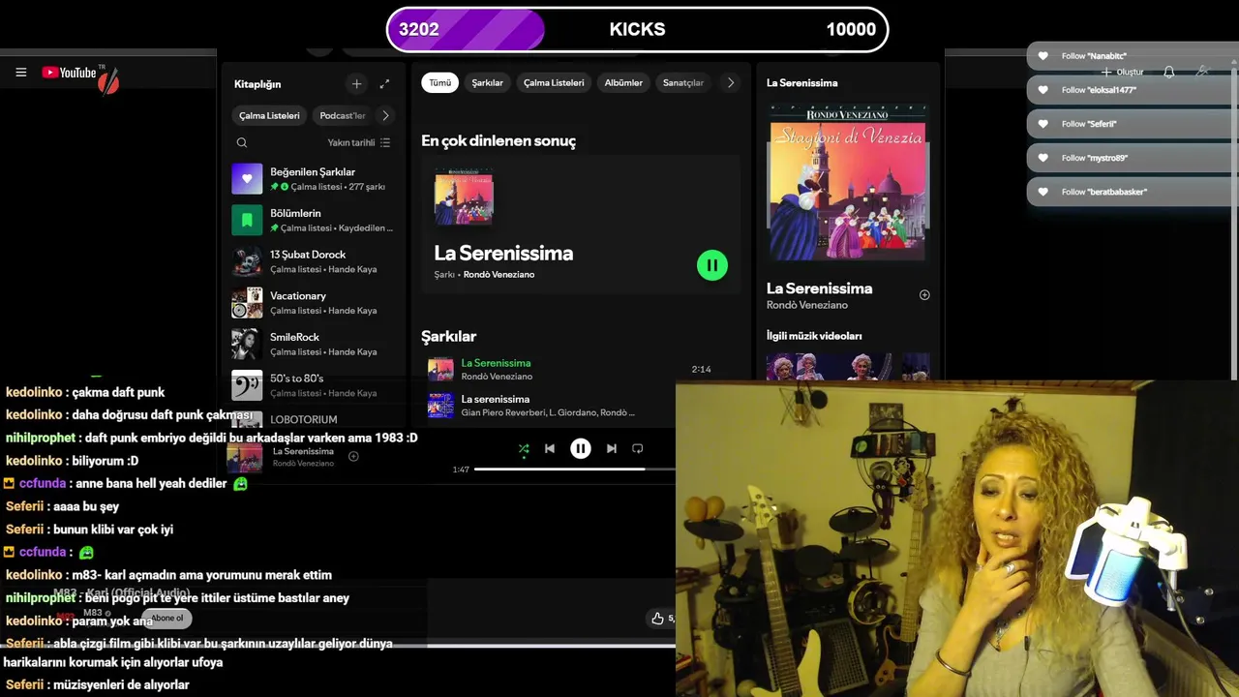Open the 50's to 80's playlist
The height and width of the screenshot is (697, 1239).
pyautogui.click(x=313, y=385)
